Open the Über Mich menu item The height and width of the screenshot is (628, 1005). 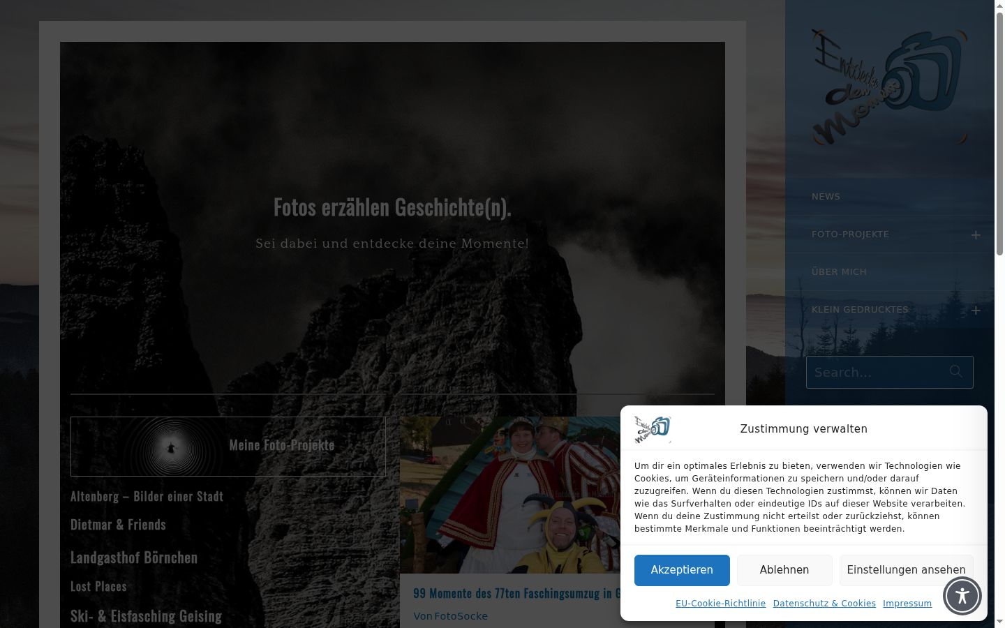tap(839, 272)
